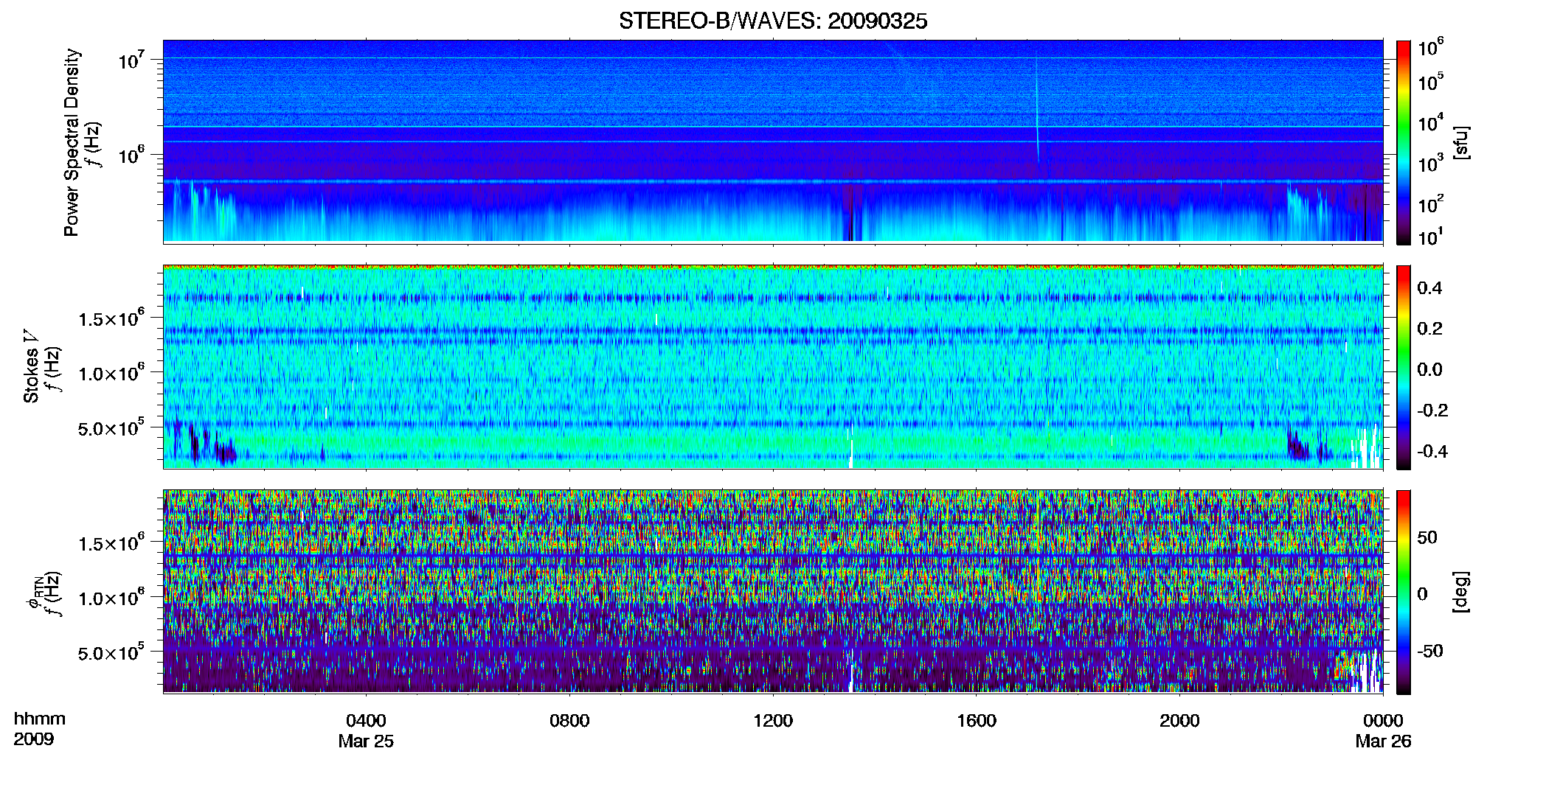This screenshot has width=1546, height=796.
Task: Select the "-50" value on degrees color bar
Action: (1430, 652)
